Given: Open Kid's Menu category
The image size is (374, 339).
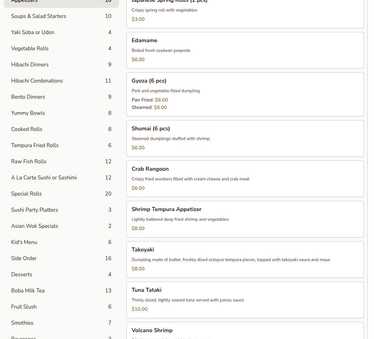Looking at the screenshot, I should tap(61, 242).
